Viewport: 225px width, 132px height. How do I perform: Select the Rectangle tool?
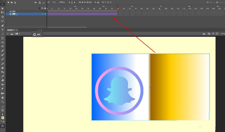click(3, 38)
